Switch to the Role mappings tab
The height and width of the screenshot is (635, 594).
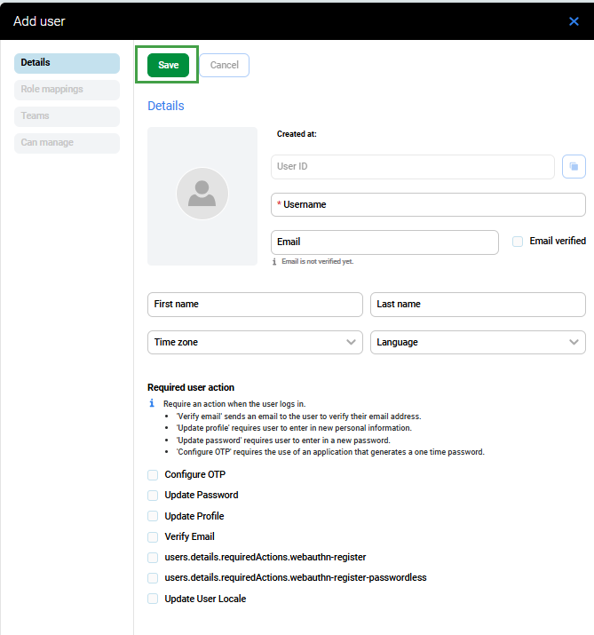[67, 90]
